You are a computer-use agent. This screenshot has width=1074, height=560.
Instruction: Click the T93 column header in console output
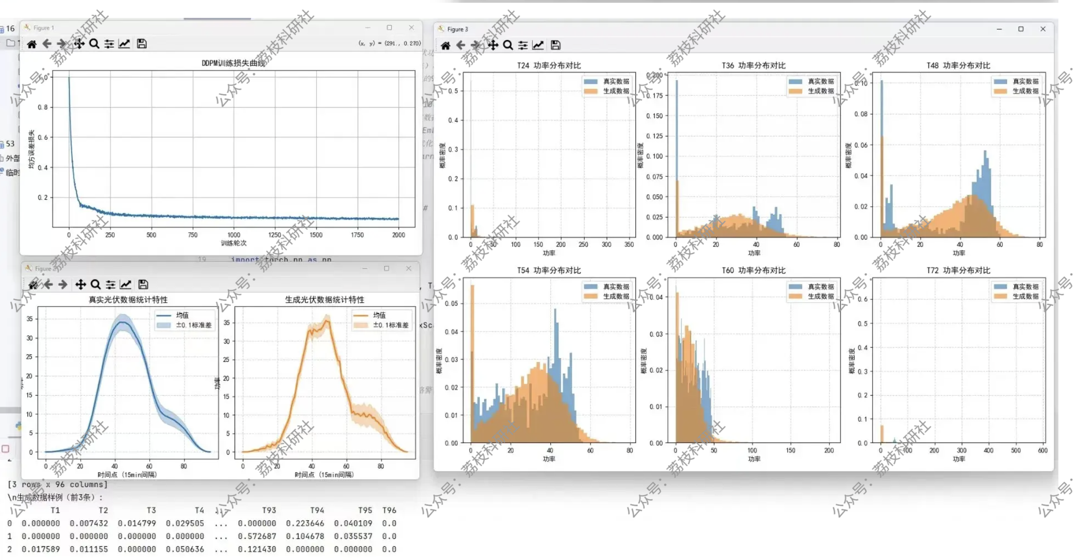269,511
